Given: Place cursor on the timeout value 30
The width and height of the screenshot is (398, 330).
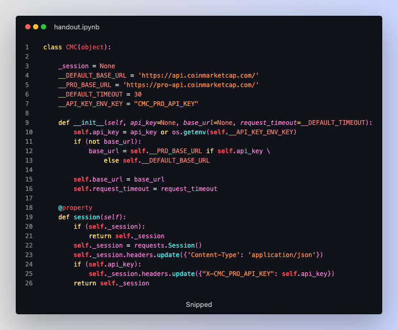Looking at the screenshot, I should pos(138,94).
